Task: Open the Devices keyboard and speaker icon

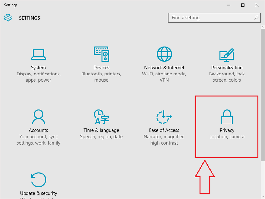Action: (102, 54)
